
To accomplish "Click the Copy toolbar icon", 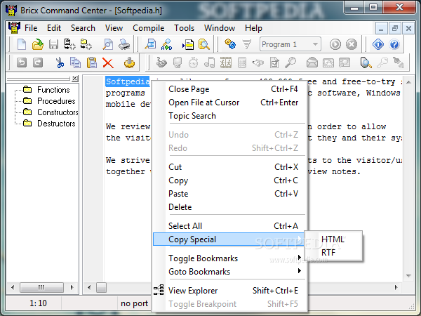I will point(76,63).
